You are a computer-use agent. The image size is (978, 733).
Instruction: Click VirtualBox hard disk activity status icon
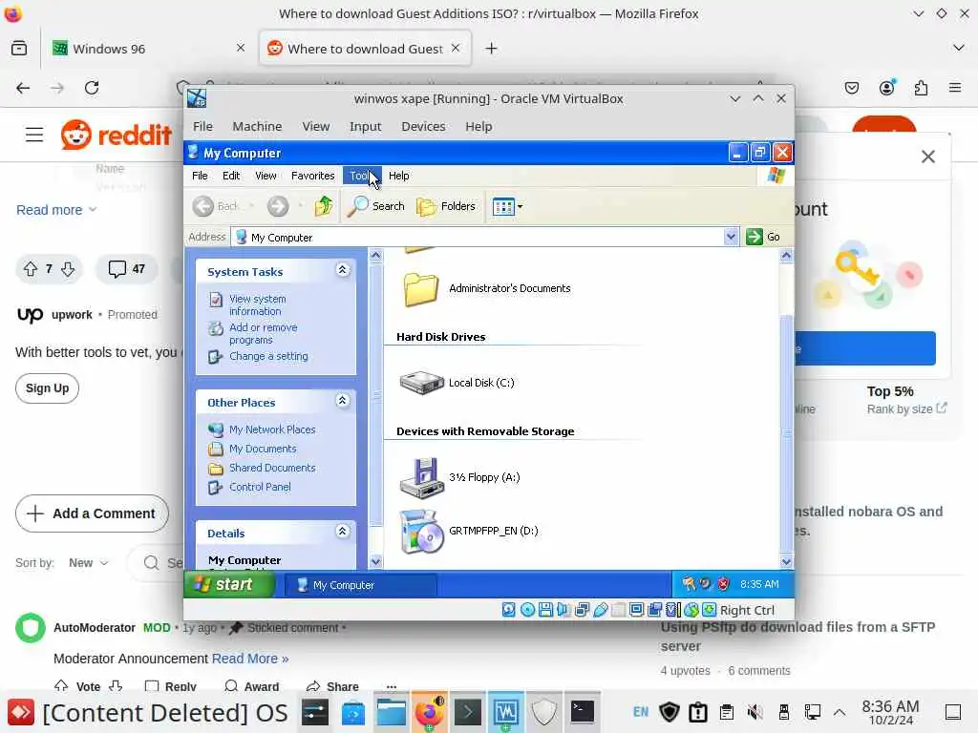(x=509, y=610)
